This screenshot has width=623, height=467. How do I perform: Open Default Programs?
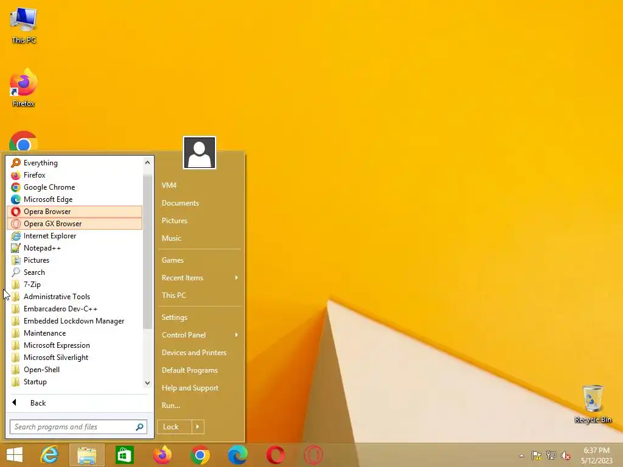pos(200,370)
